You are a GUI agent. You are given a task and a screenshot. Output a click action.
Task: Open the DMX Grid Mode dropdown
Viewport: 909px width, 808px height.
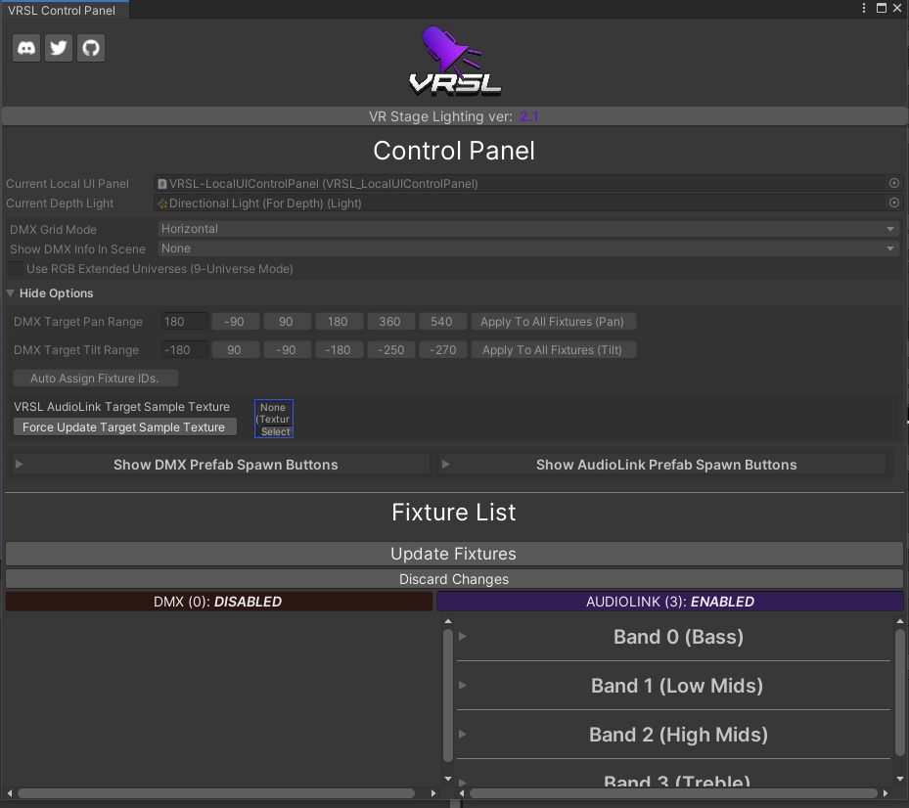pyautogui.click(x=528, y=229)
